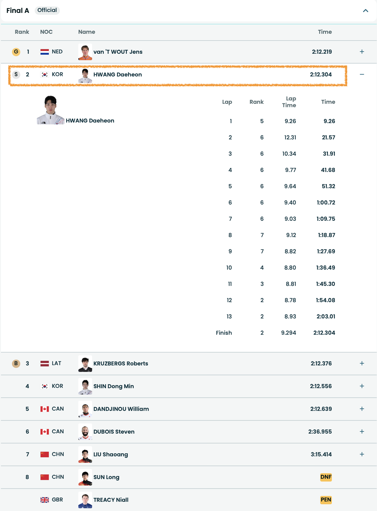Click the large HWANG Daeheon portrait

(x=51, y=110)
